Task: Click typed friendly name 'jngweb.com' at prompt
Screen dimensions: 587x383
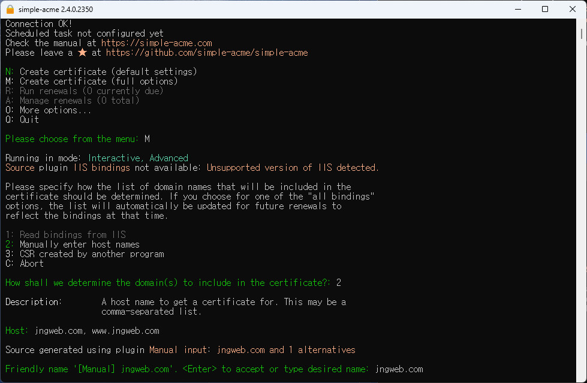Action: pyautogui.click(x=399, y=369)
